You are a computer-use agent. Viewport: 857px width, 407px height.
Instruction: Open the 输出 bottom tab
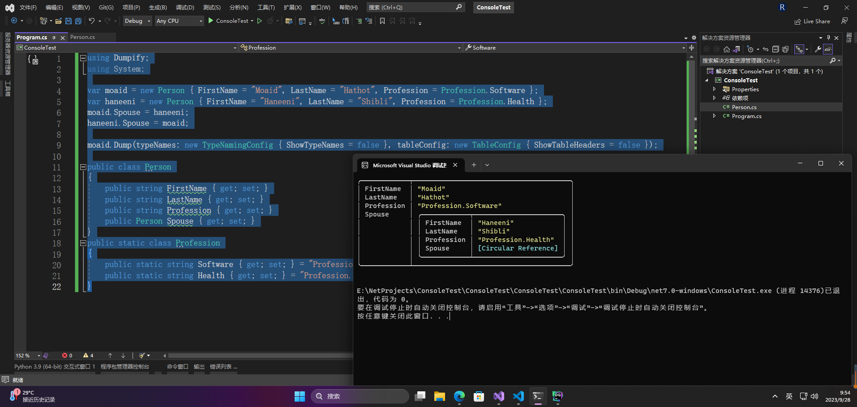199,367
